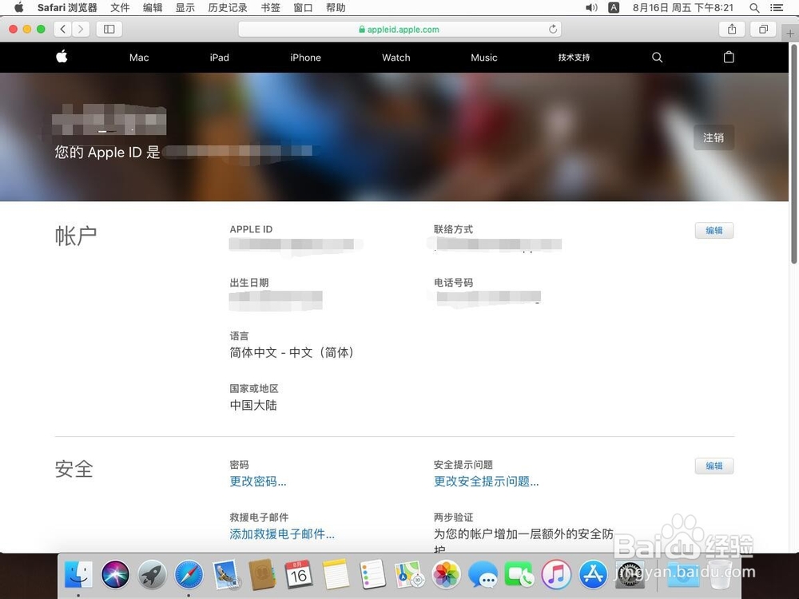Open Finder from the Dock
Screen dimensions: 799x599
click(78, 574)
